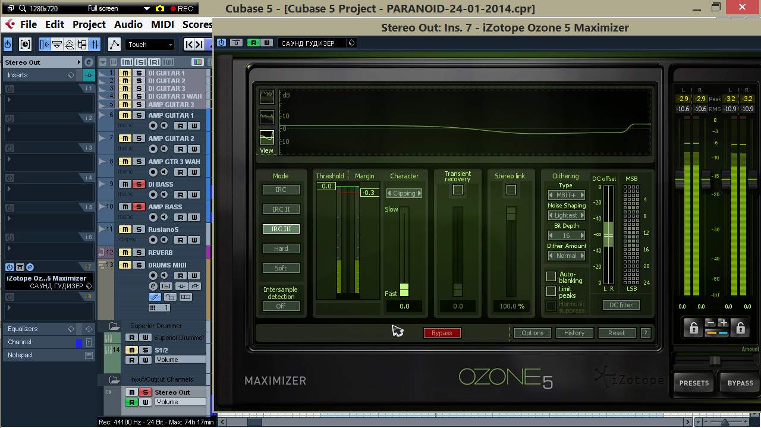The width and height of the screenshot is (761, 428).
Task: Click the Margin value field -0.3
Action: pyautogui.click(x=369, y=193)
